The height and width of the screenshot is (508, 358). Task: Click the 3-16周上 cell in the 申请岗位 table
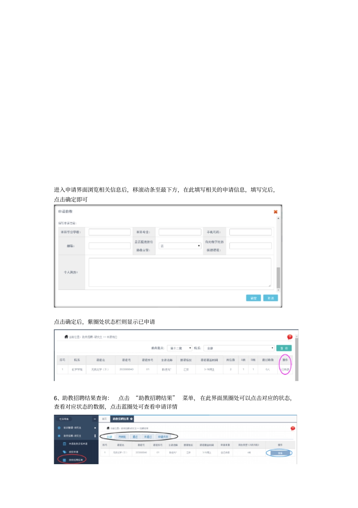pyautogui.click(x=209, y=369)
